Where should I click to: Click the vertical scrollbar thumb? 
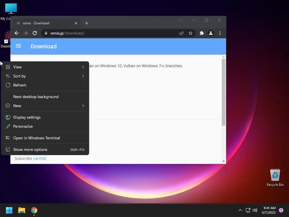224,92
